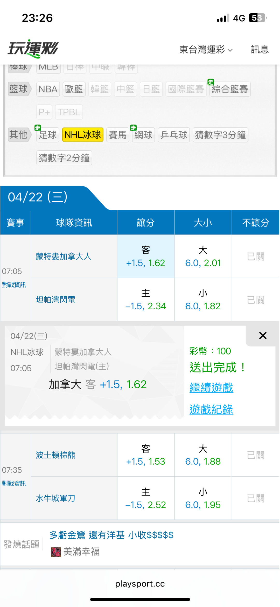Select 客 +1.5, 1.62 spread option
This screenshot has height=607, width=280.
click(x=146, y=256)
